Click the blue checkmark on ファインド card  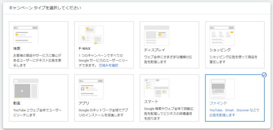(x=264, y=75)
